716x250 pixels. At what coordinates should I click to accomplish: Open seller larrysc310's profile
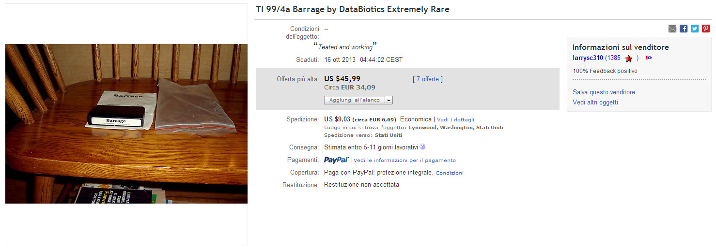tap(588, 58)
